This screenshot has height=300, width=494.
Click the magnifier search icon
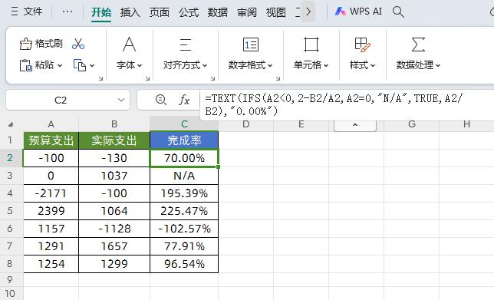click(398, 12)
